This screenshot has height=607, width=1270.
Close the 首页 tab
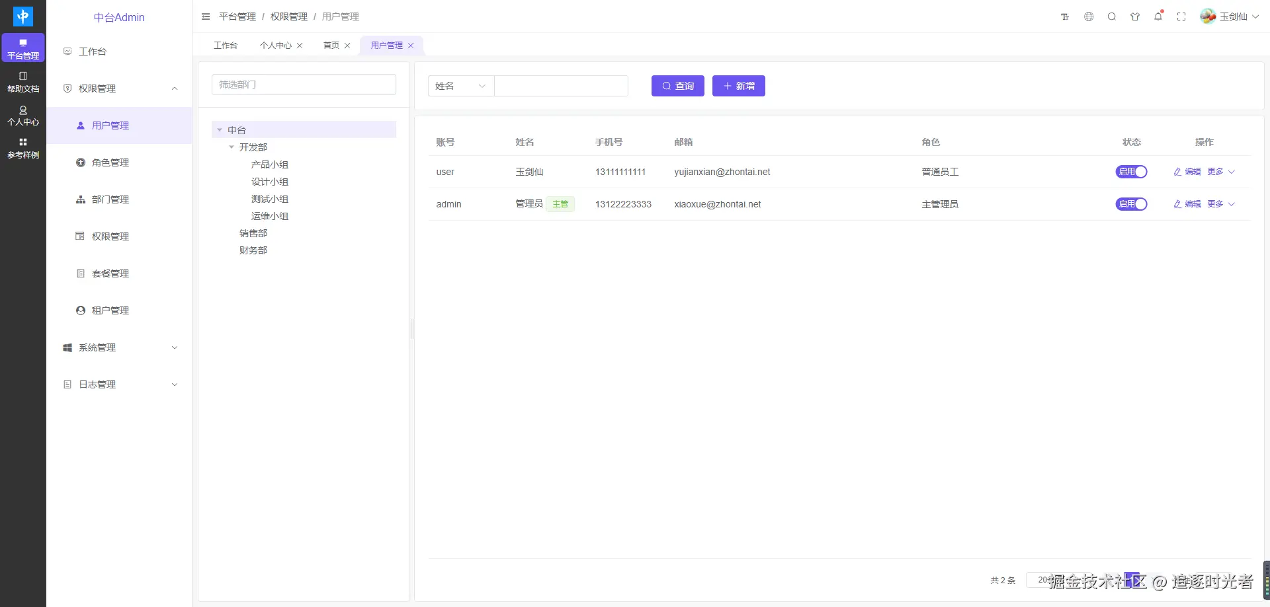(347, 46)
